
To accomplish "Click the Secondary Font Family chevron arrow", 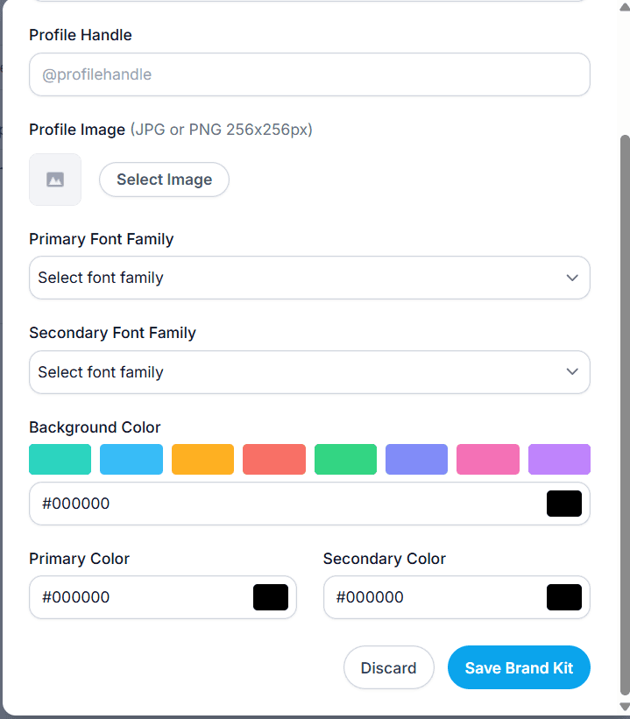I will tap(571, 371).
